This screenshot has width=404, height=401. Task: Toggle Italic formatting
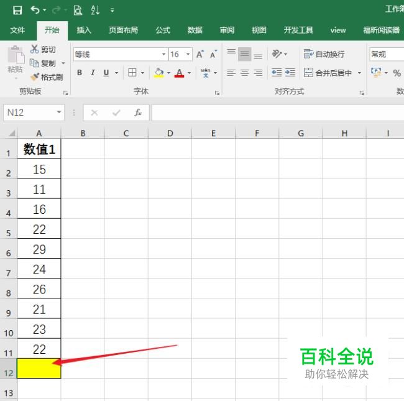93,73
